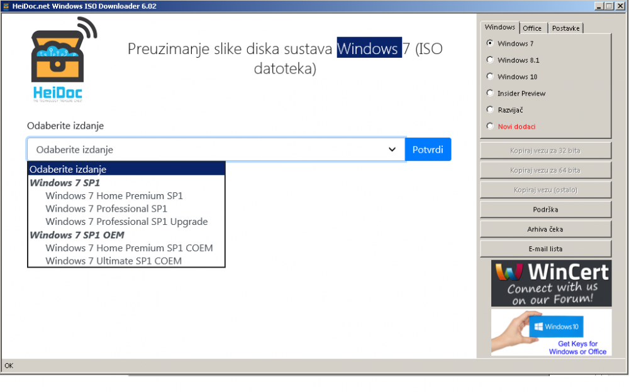629x392 pixels.
Task: Open the Windows 10 Get Keys ad
Action: 551,332
